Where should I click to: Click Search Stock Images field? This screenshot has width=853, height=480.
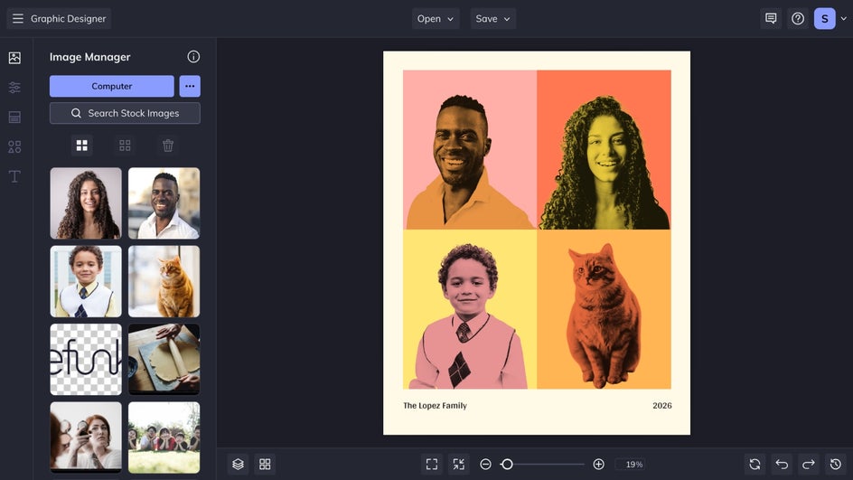click(125, 113)
